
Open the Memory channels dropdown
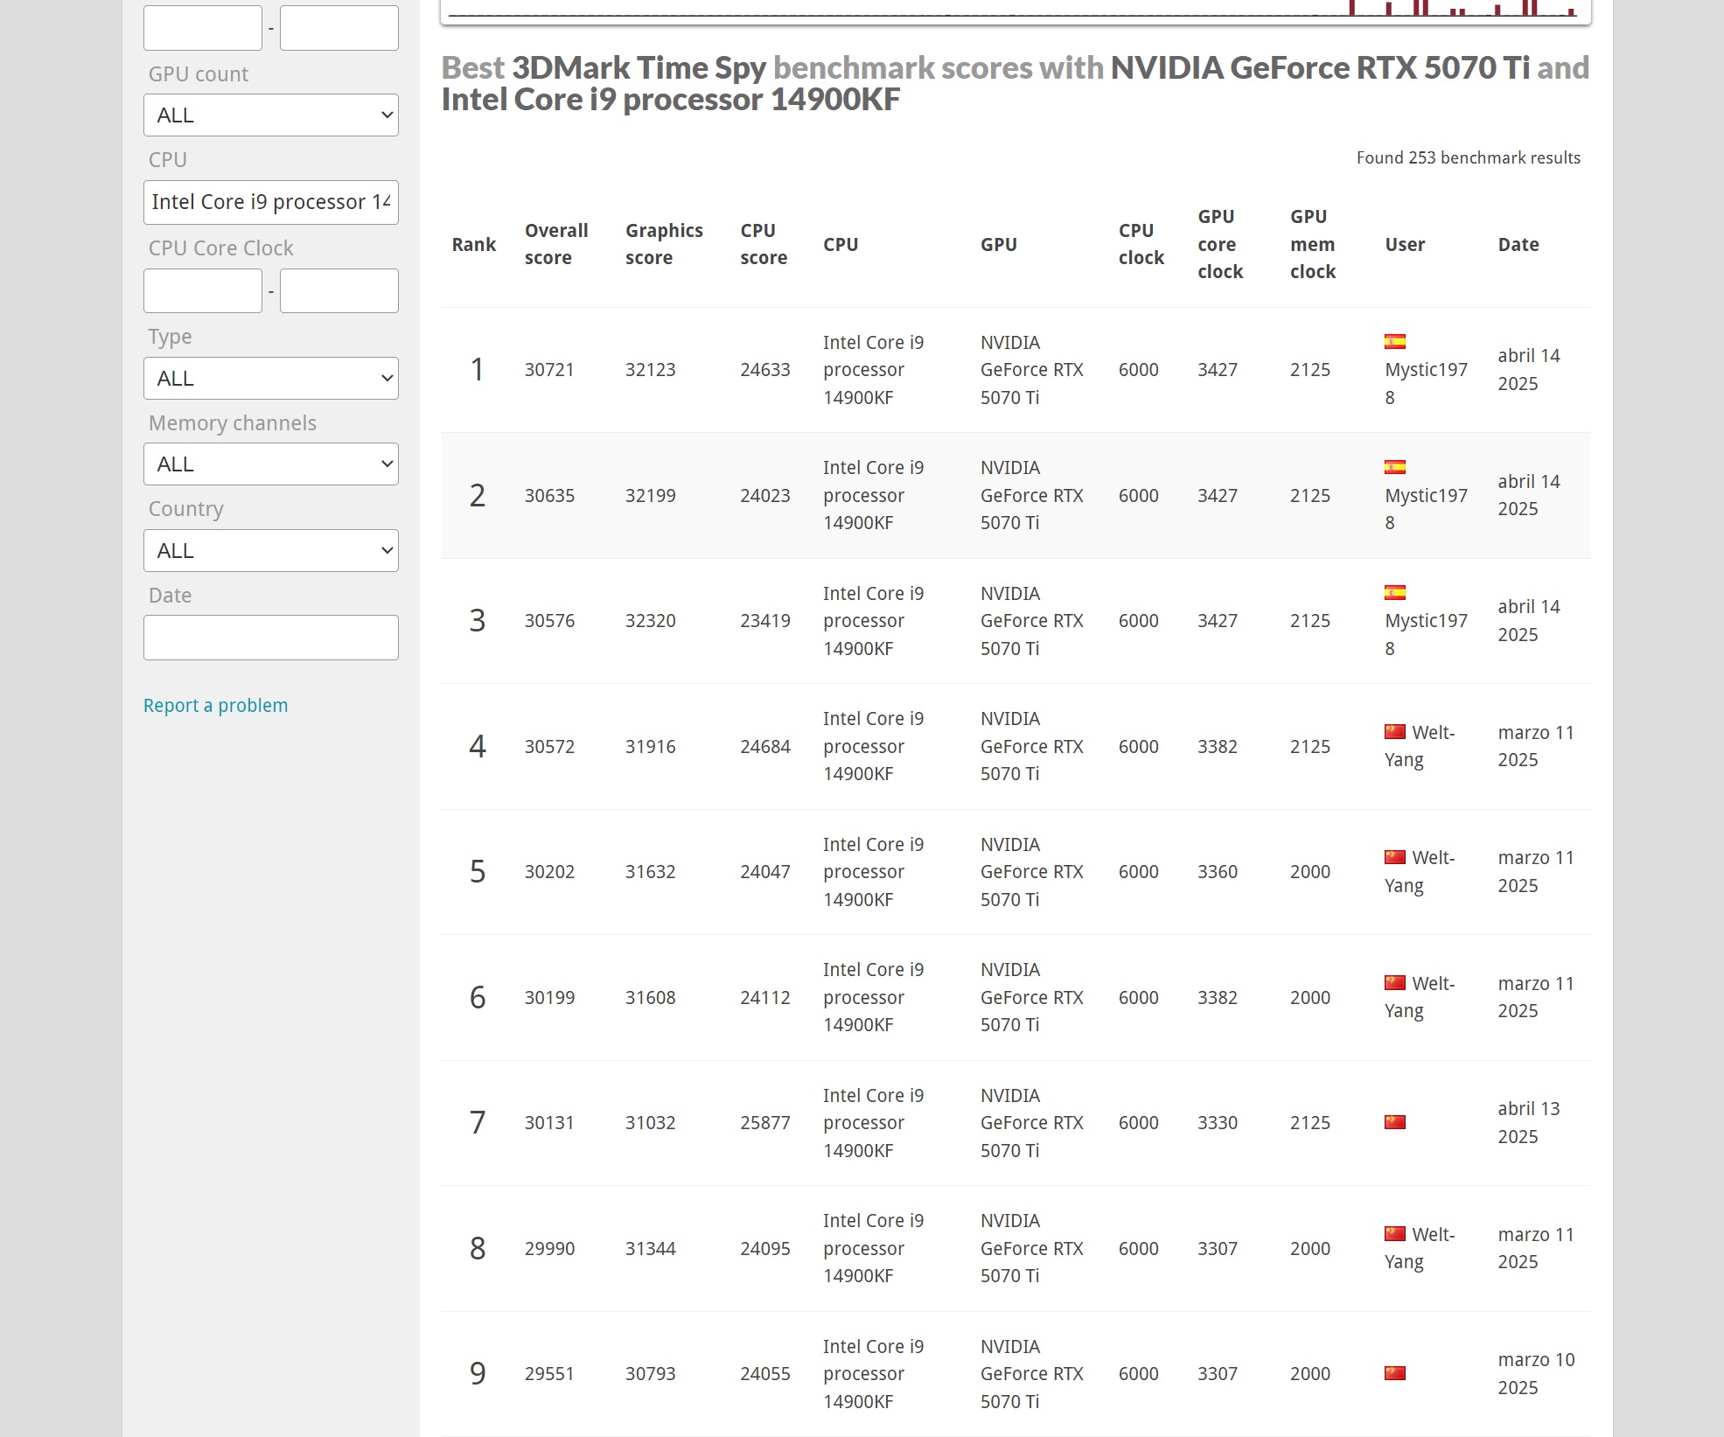point(271,464)
